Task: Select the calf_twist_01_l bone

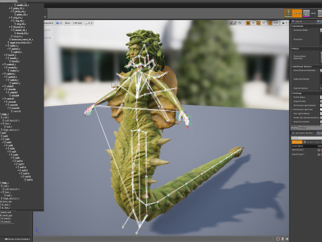Action: (x=12, y=120)
